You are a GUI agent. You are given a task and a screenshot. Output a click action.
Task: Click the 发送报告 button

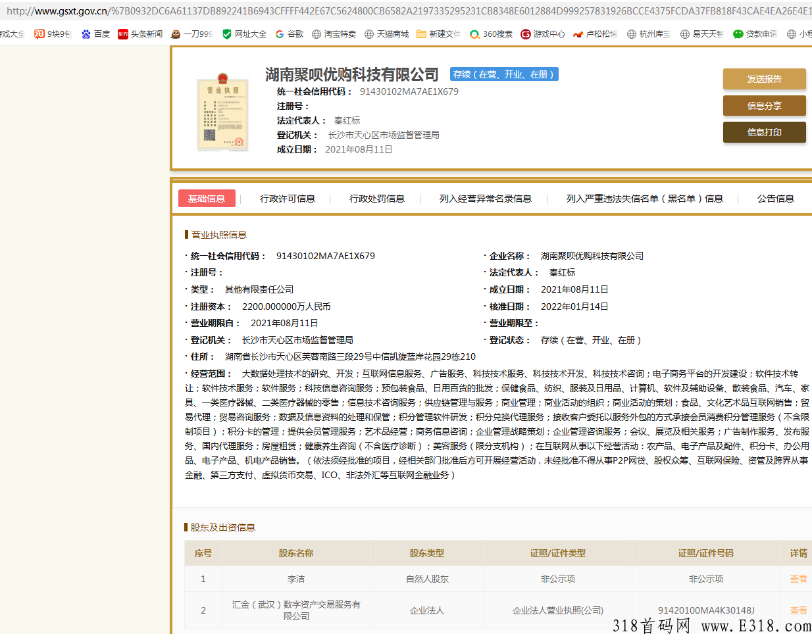pyautogui.click(x=764, y=79)
